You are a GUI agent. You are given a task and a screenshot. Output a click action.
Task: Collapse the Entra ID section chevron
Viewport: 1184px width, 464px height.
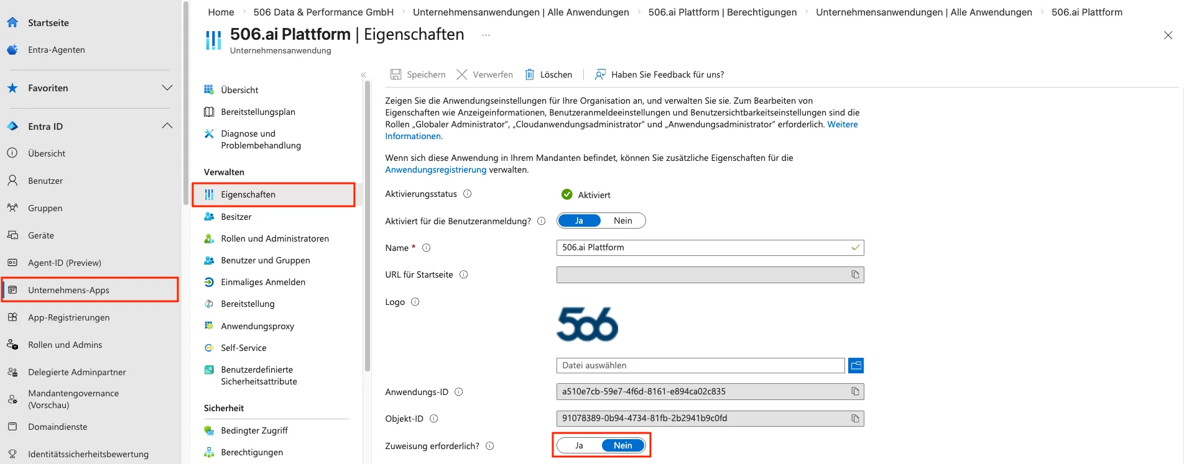coord(167,126)
